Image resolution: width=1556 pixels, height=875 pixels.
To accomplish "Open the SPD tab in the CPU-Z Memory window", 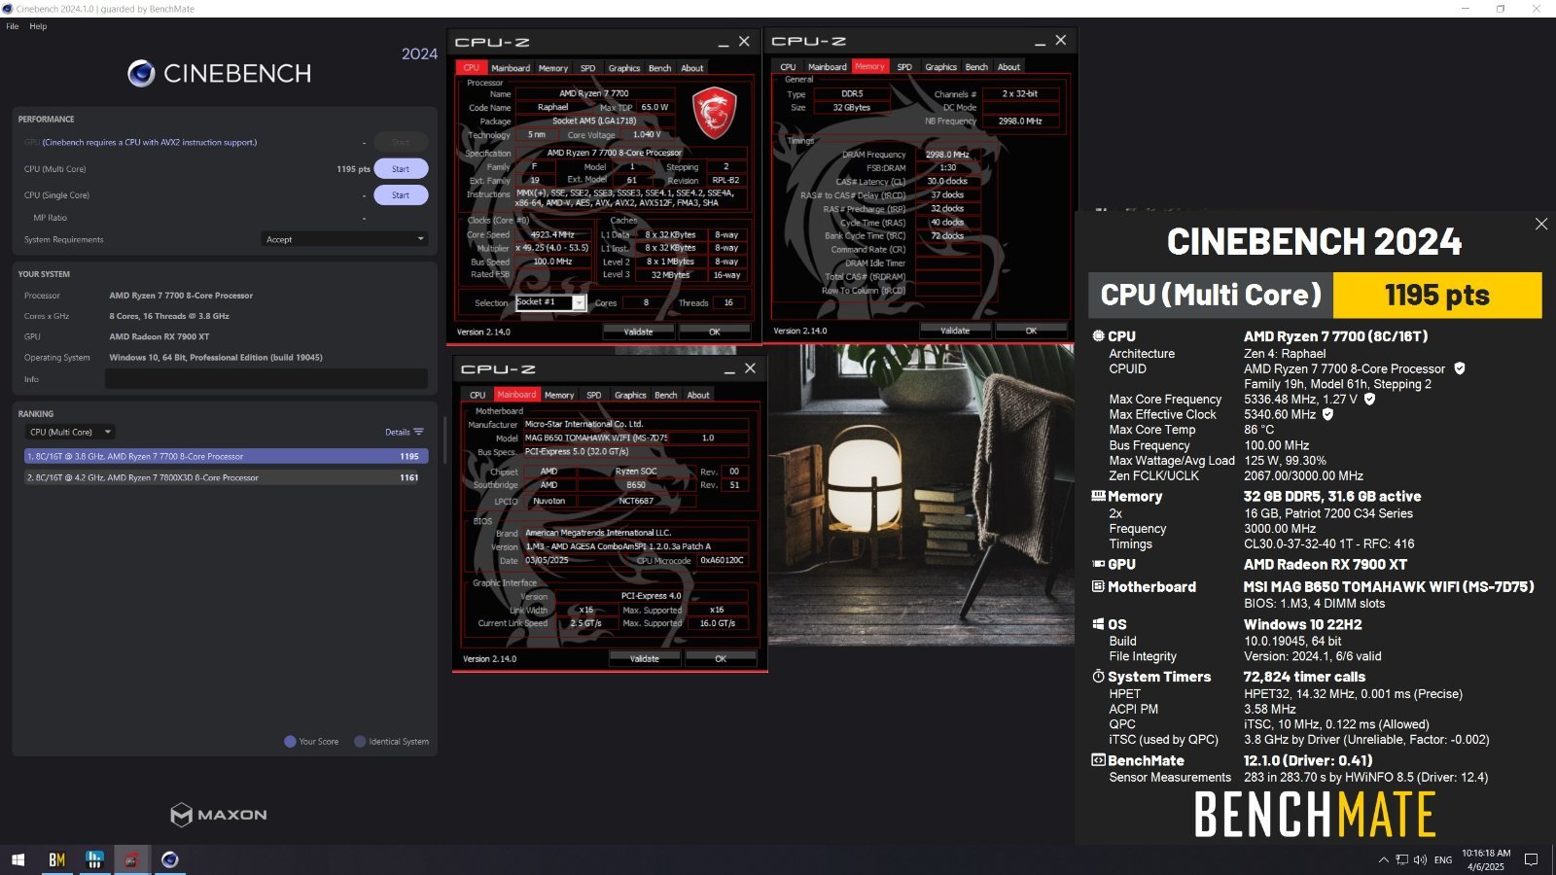I will click(904, 67).
